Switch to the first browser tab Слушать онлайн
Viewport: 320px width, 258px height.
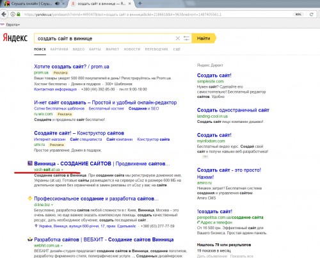click(x=32, y=4)
